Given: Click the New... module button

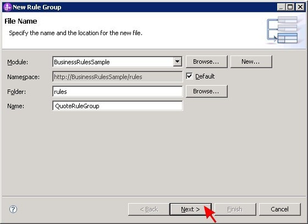Looking at the screenshot, I should (251, 61).
